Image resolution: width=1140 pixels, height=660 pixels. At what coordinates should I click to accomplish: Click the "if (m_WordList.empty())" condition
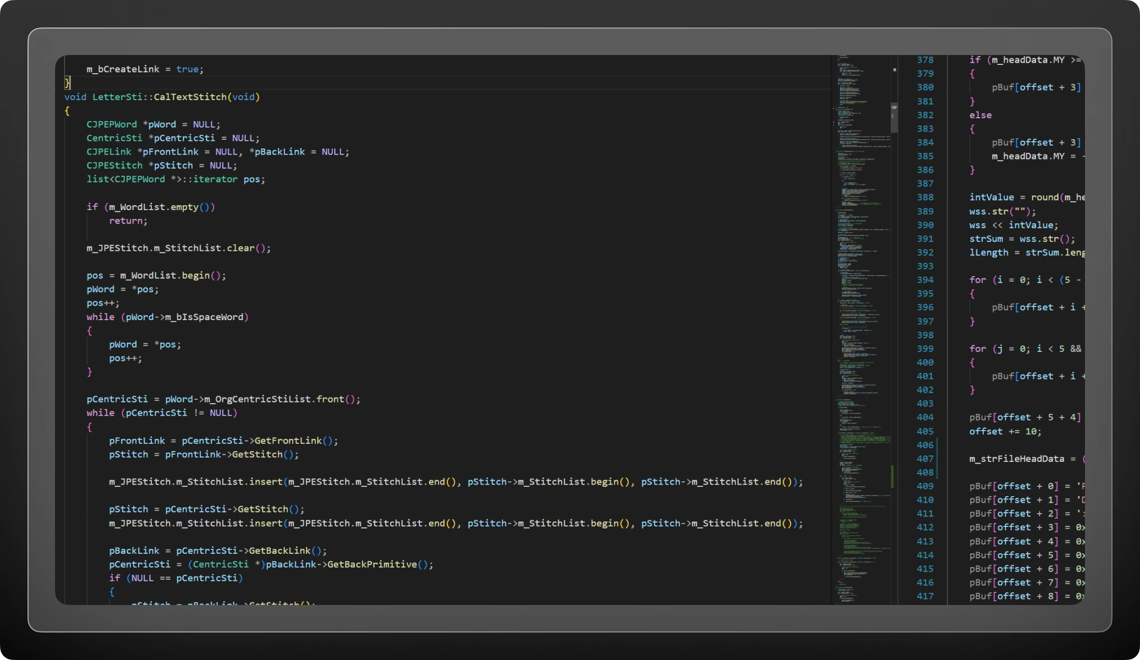coord(150,207)
